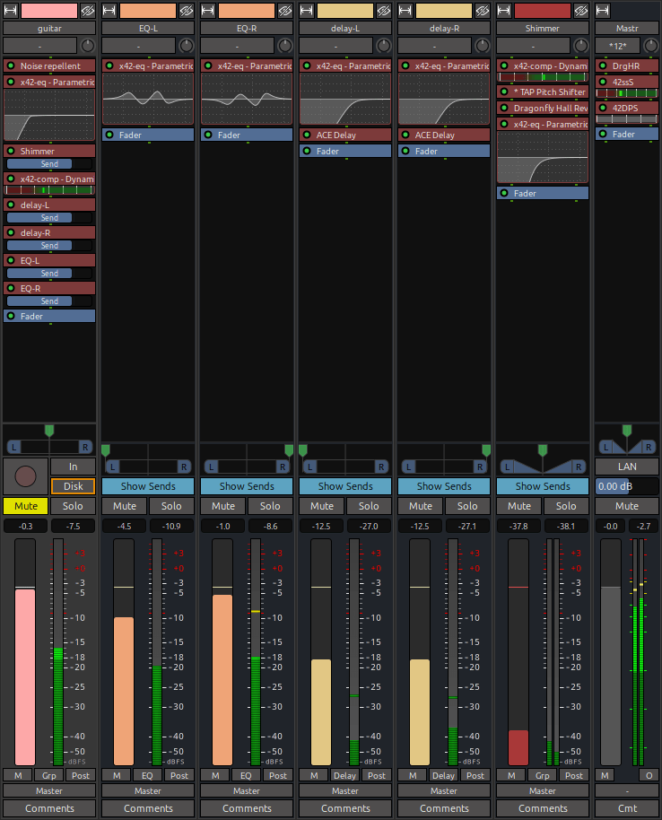Open the input dropdown on the guitar strip
The height and width of the screenshot is (820, 662).
coord(40,46)
